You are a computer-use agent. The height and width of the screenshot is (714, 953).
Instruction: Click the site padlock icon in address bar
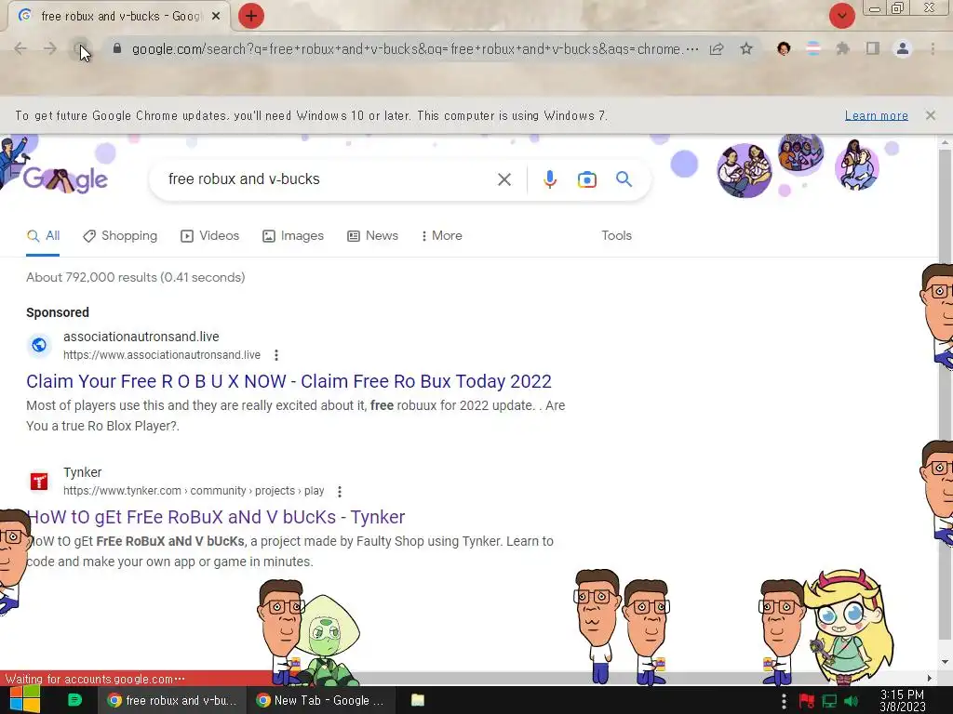point(117,48)
